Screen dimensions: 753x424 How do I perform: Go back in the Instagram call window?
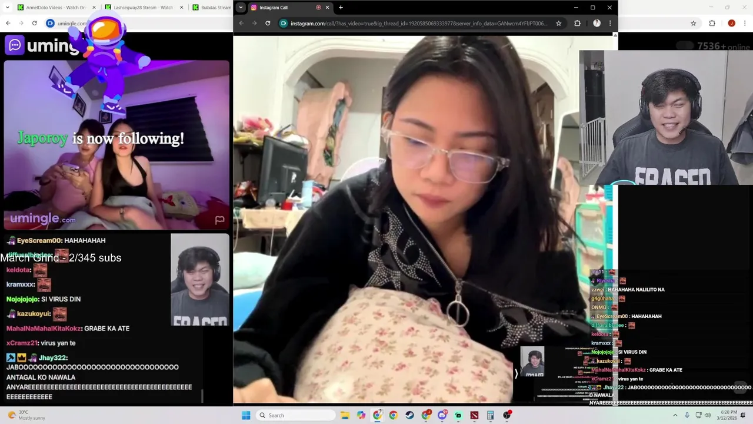(x=241, y=24)
